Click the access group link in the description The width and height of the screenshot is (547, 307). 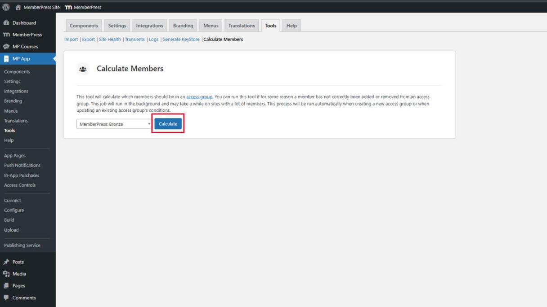(199, 96)
